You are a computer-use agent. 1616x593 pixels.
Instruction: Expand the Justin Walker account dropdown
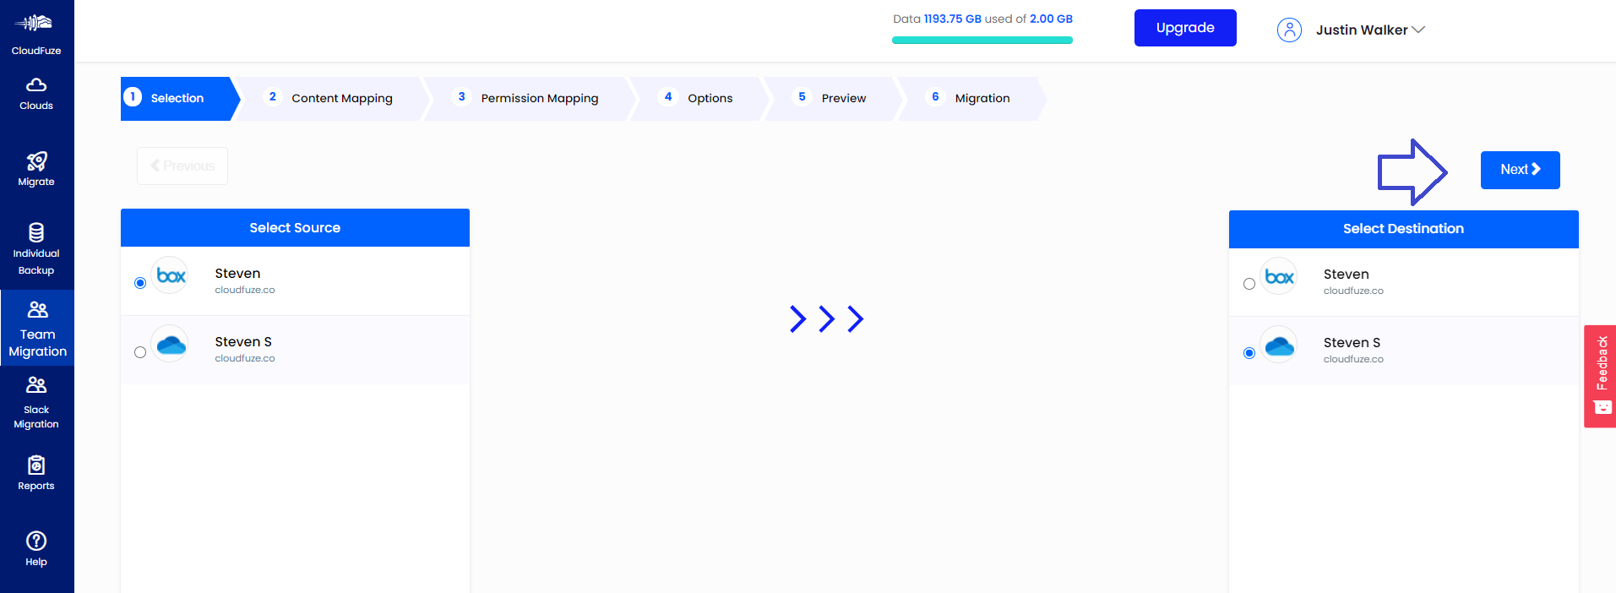click(x=1418, y=30)
